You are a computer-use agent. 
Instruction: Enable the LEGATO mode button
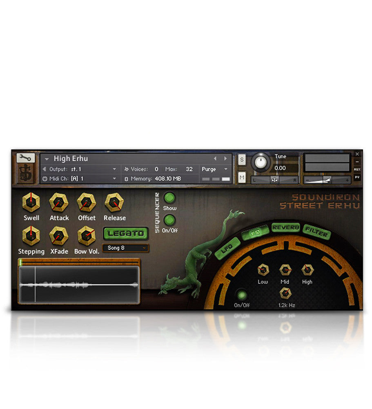click(x=127, y=234)
